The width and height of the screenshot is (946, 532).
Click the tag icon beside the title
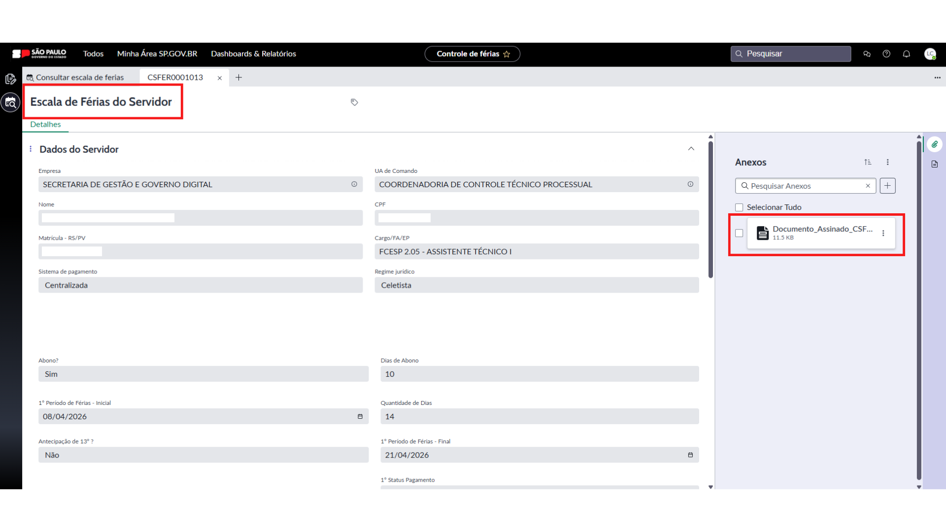pos(354,102)
